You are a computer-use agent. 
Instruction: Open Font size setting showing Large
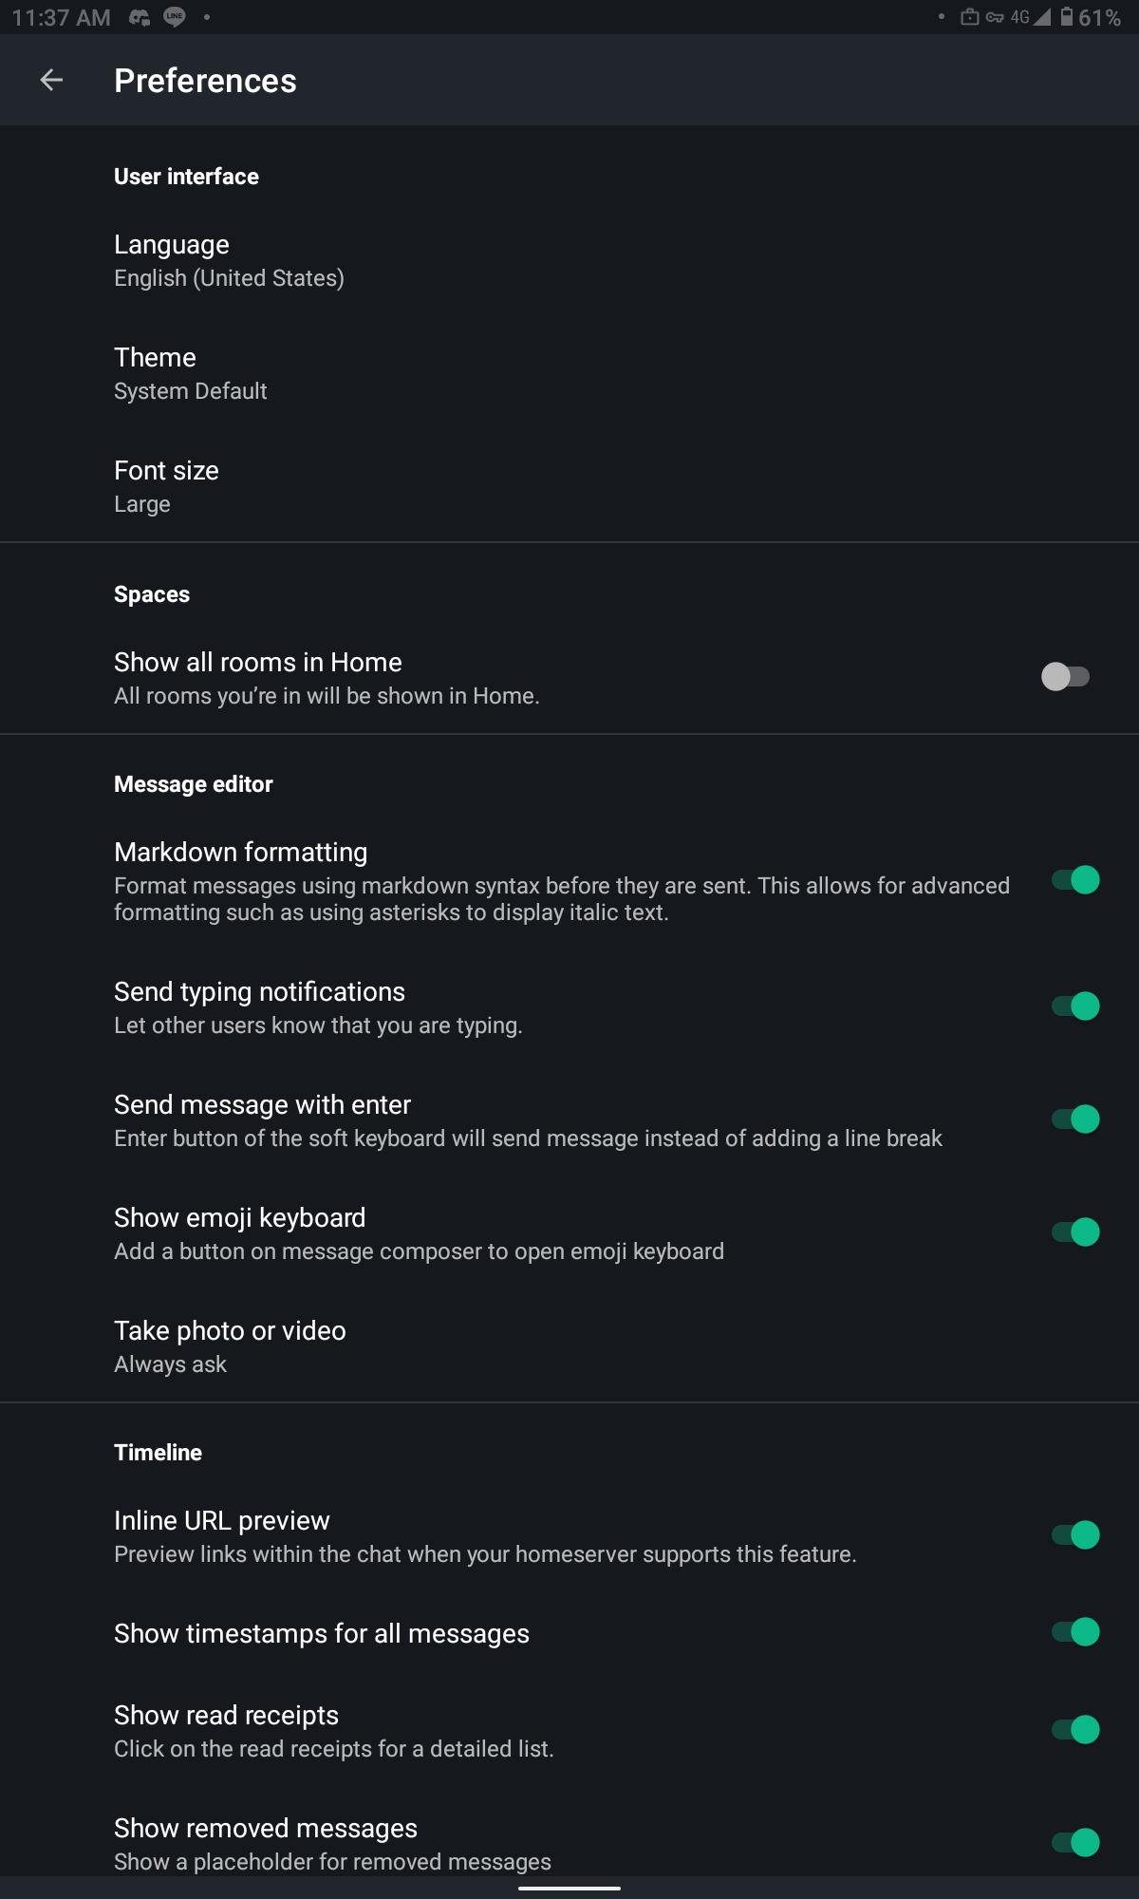click(569, 486)
